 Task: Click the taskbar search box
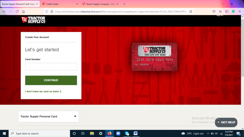(x=39, y=134)
